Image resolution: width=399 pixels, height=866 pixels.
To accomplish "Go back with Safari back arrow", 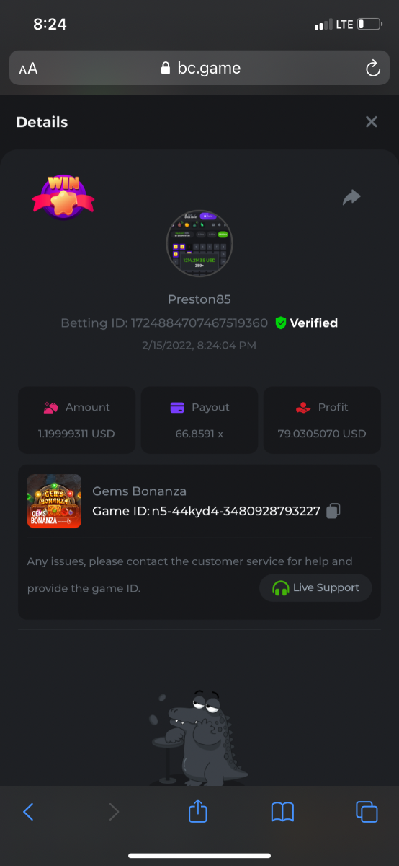I will click(x=28, y=812).
